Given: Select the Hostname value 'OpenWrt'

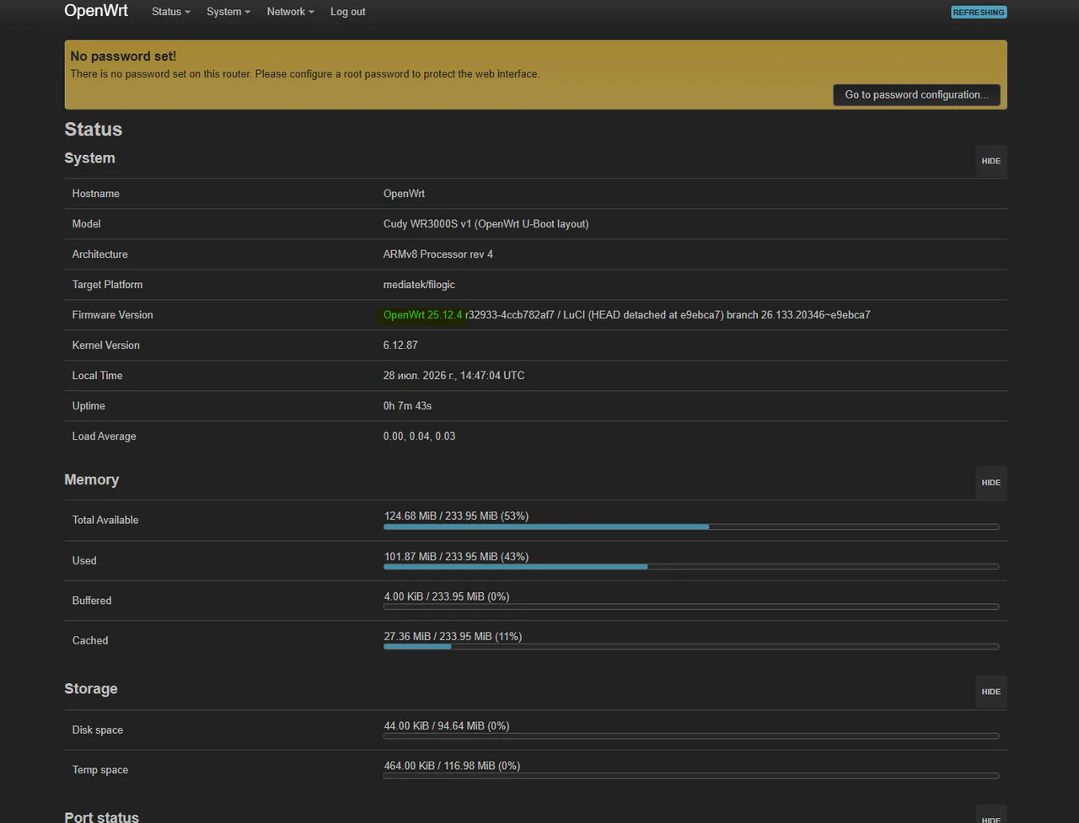Looking at the screenshot, I should (404, 194).
